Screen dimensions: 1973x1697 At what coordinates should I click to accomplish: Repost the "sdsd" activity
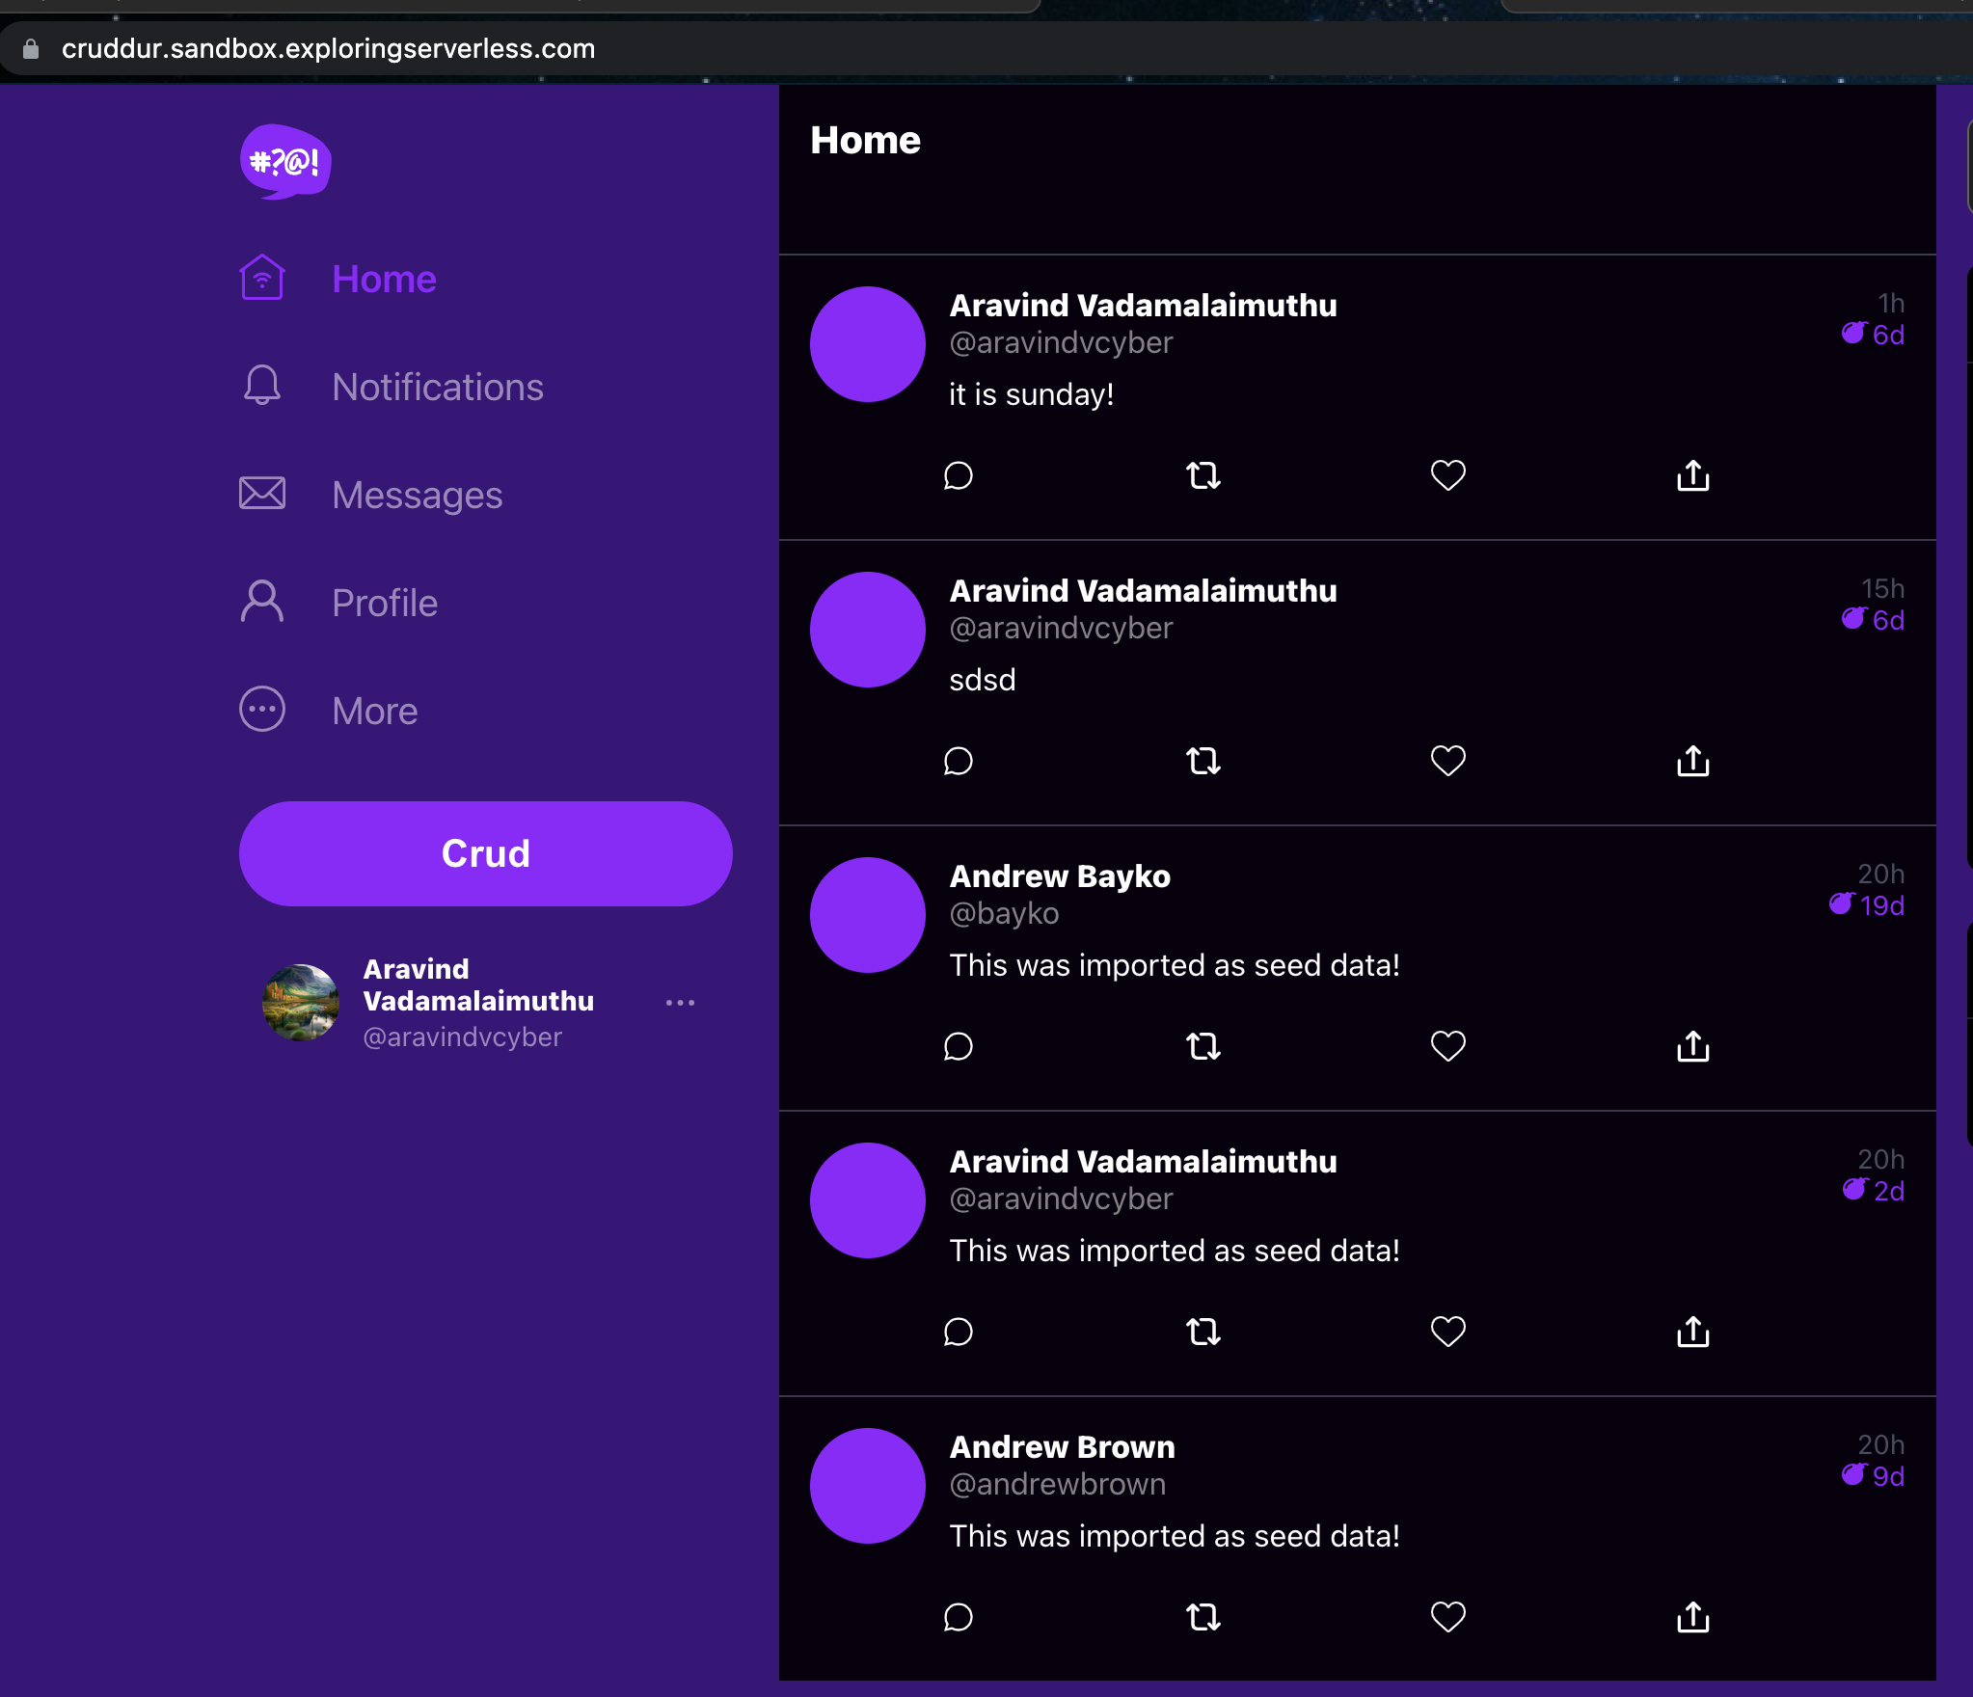(1203, 761)
